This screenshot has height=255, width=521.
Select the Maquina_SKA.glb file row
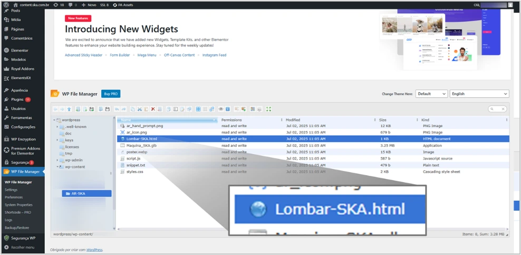point(313,146)
